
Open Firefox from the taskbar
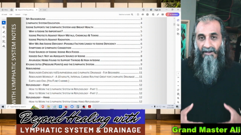(x=66, y=106)
